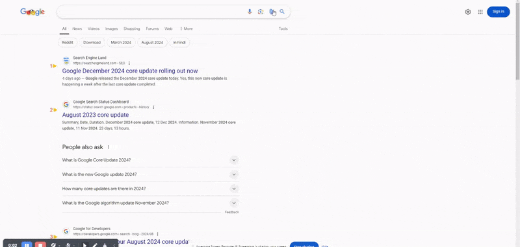Image resolution: width=520 pixels, height=247 pixels.
Task: Apply the August 2024 filter chip
Action: [x=152, y=42]
